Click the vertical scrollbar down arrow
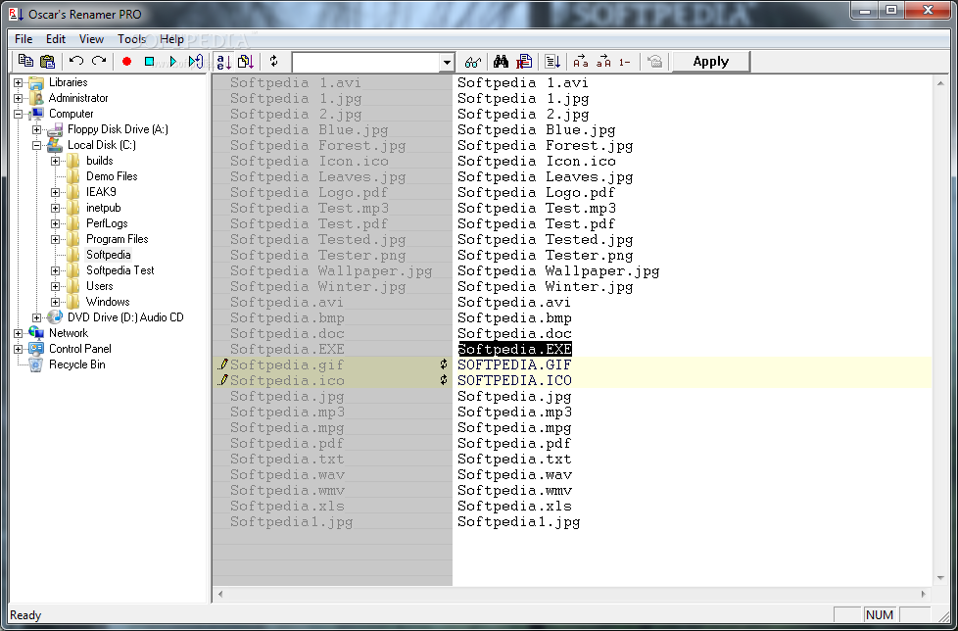Viewport: 958px width, 631px height. pos(940,578)
